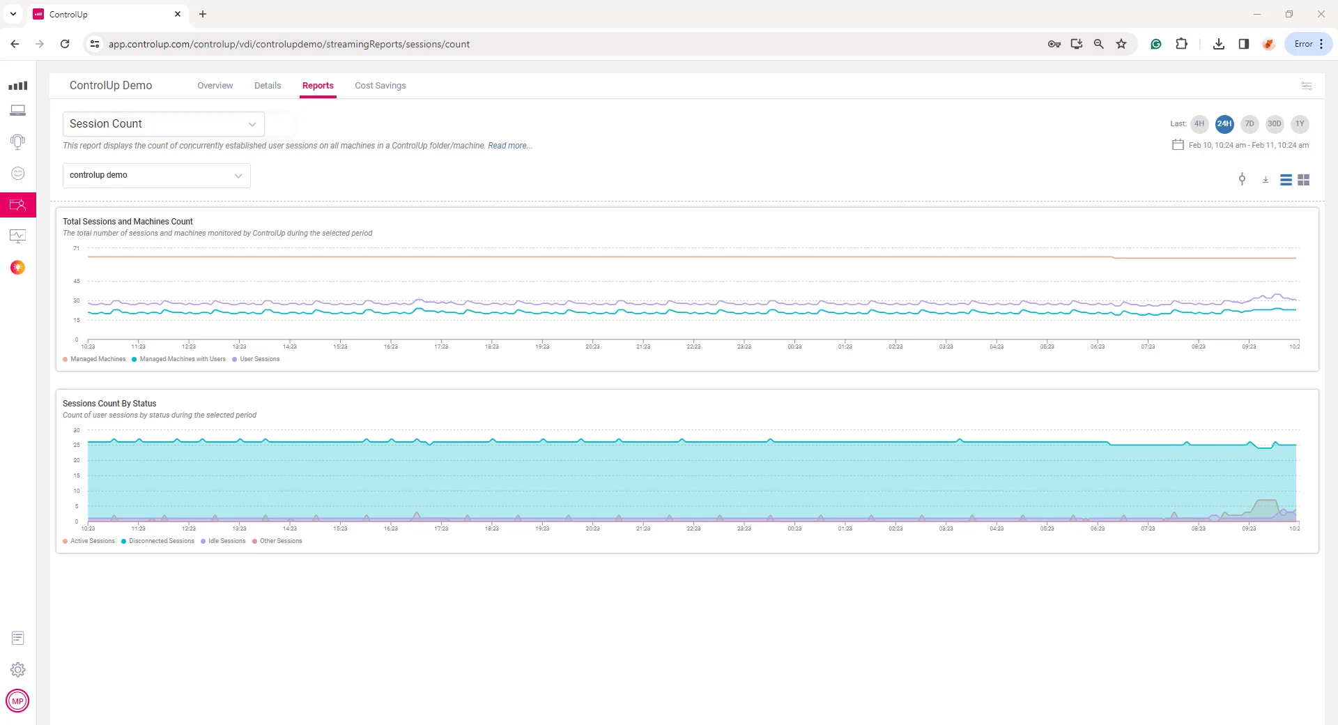Open the browser side panel icon
The width and height of the screenshot is (1338, 725).
[x=1244, y=44]
